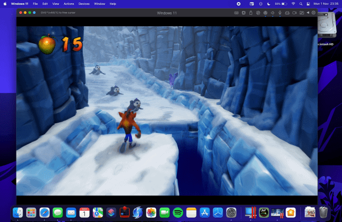Open the View menu
342x222 pixels.
pyautogui.click(x=56, y=4)
